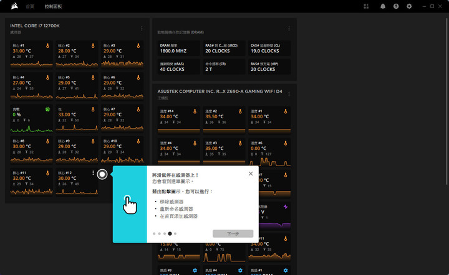Click fan icon on 風扇 #4 tile
This screenshot has height=275, width=449.
[240, 270]
